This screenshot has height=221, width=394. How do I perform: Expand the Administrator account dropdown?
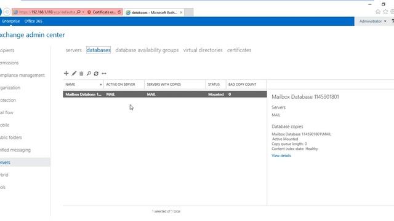[x=372, y=21]
